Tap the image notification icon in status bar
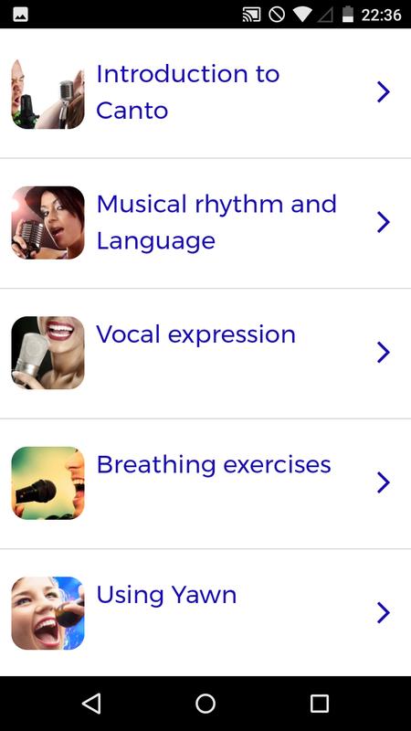The image size is (411, 731). (x=20, y=15)
